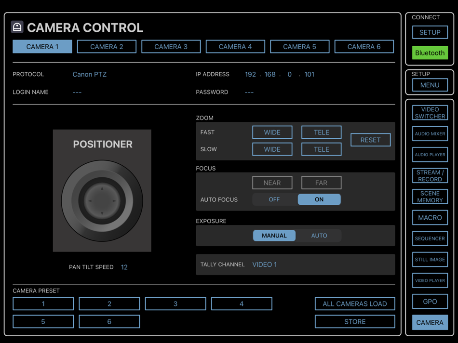Click the positioner joystick center

coord(102,201)
